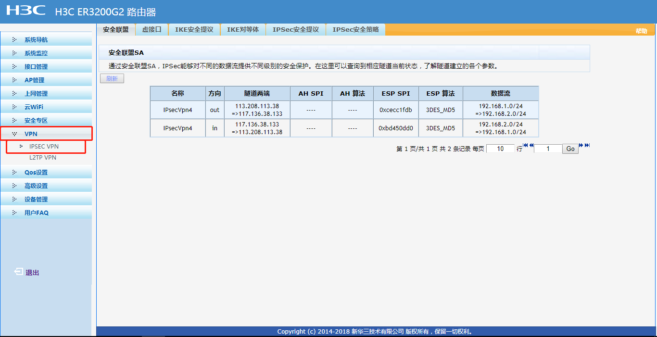Switch to the 虚接口 tab
This screenshot has width=657, height=337.
[152, 29]
